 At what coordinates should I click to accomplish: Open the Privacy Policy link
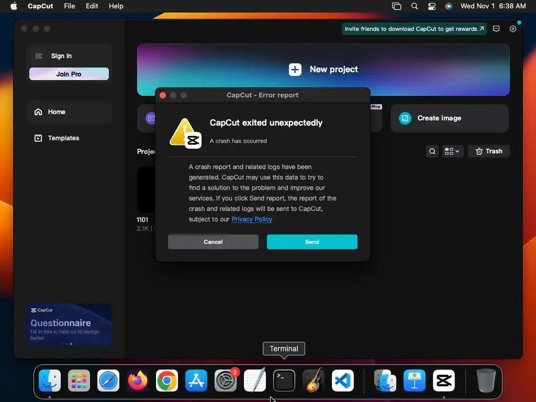252,219
